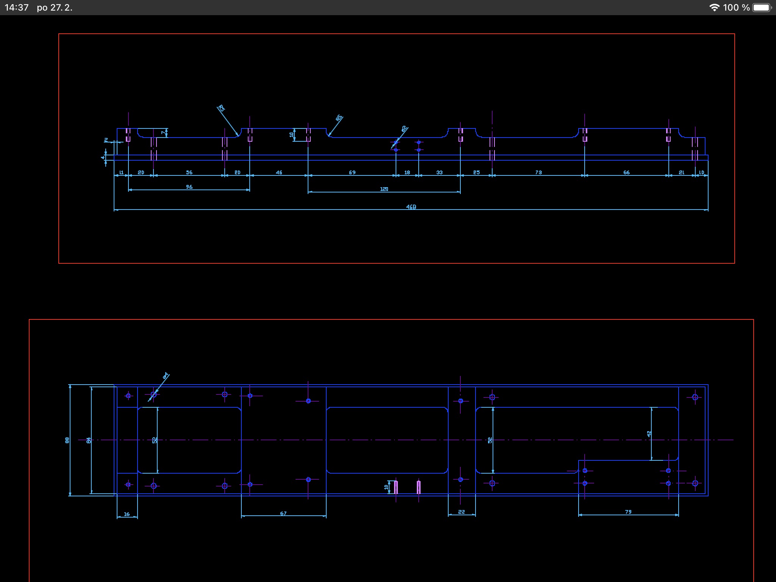Select the 46 dimension text
Screen dimensions: 776x582
tap(279, 172)
